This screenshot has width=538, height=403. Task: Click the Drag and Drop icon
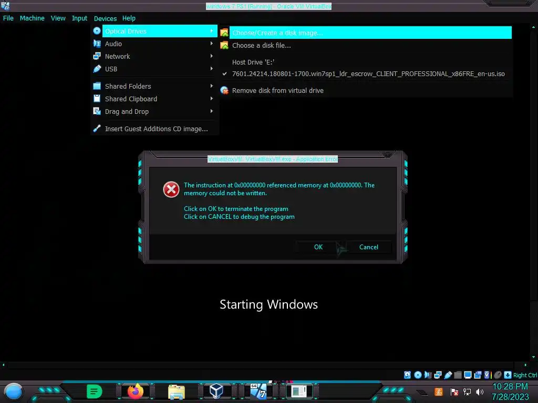pos(97,111)
